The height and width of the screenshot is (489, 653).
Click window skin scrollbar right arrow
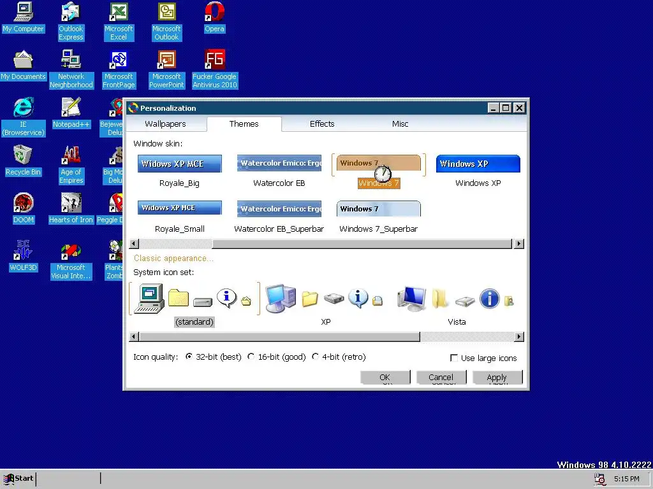coord(519,244)
